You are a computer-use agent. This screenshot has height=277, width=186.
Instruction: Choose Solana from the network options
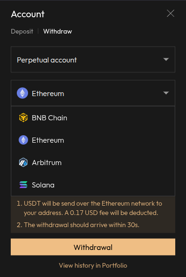[x=93, y=185]
